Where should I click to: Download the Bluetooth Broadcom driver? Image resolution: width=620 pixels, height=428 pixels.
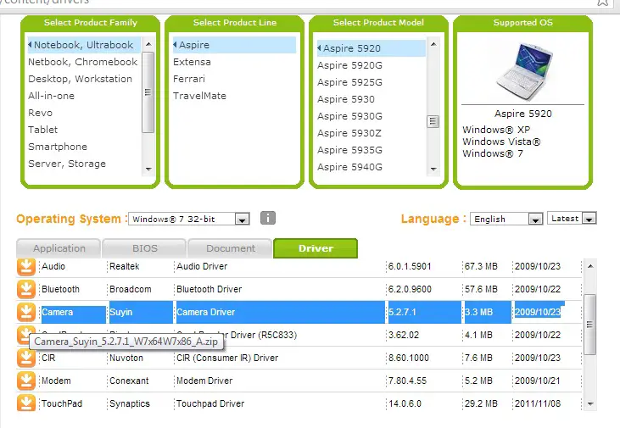[26, 289]
